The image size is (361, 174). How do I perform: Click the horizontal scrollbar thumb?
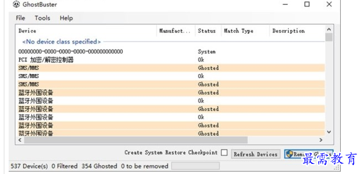(136, 140)
